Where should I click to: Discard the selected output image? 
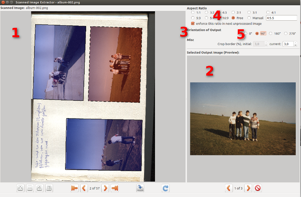[x=258, y=188]
